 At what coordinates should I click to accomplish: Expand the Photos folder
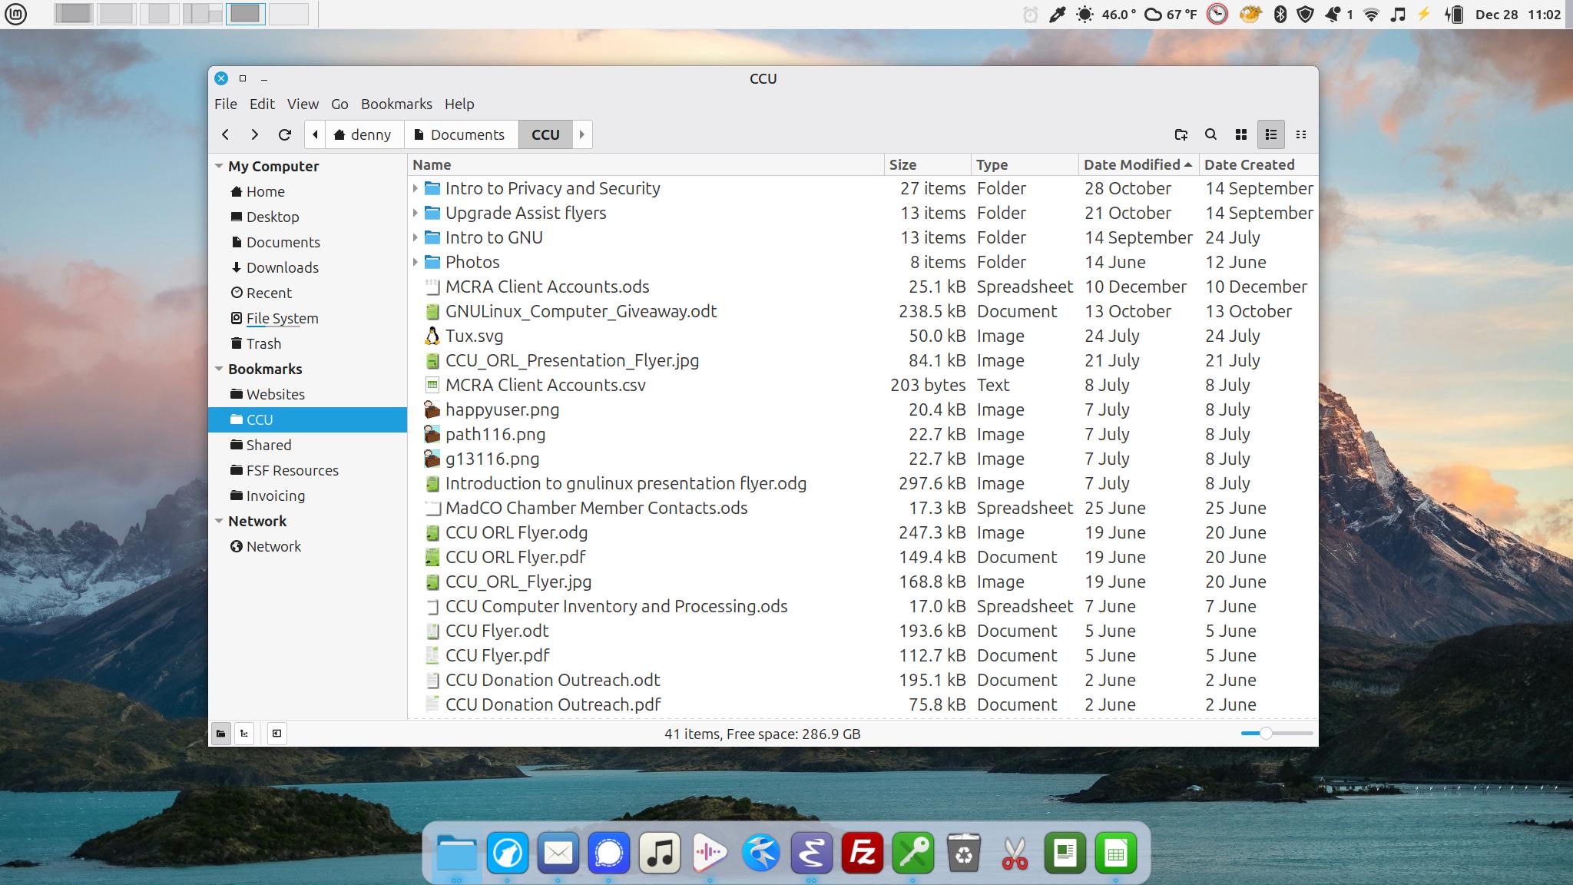point(414,262)
